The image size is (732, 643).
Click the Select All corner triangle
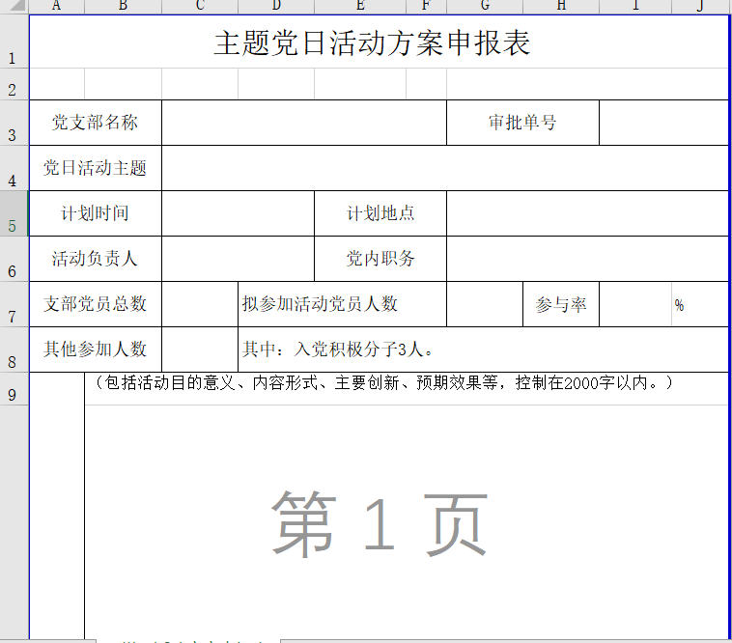14,7
